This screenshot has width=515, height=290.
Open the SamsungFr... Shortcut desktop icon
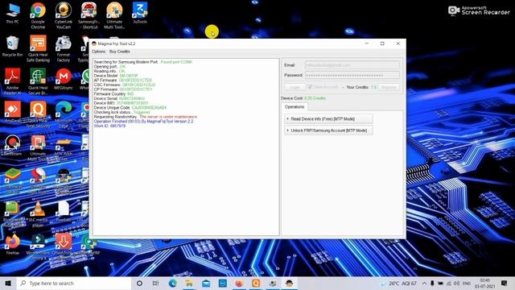coord(89,15)
